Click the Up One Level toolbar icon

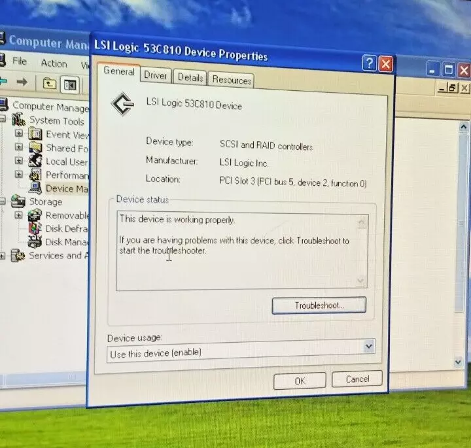49,83
